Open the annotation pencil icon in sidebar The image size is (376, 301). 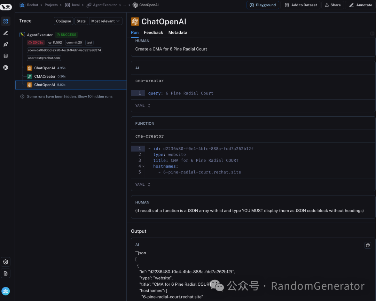point(6,33)
